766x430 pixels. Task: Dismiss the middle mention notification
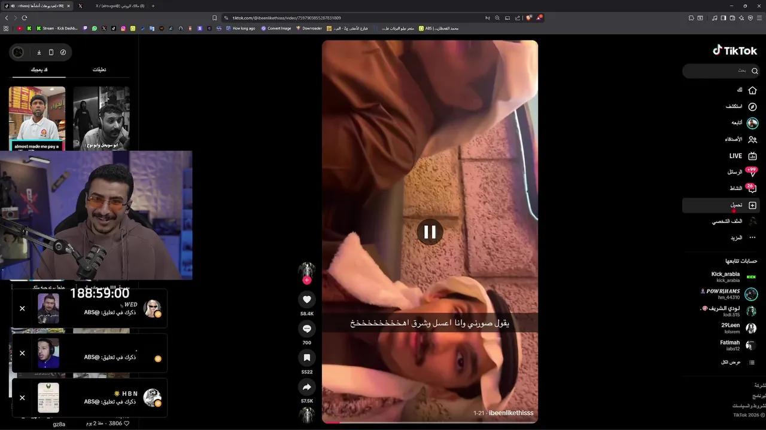(22, 353)
